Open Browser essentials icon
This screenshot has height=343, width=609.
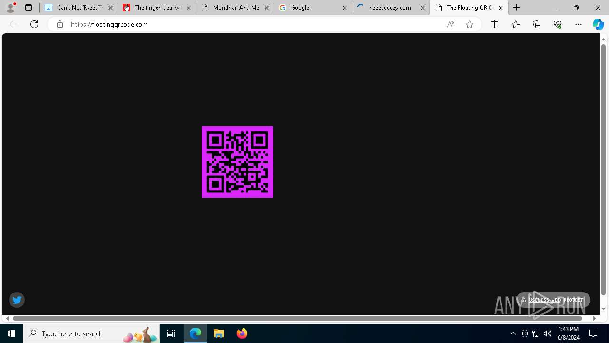tap(558, 24)
